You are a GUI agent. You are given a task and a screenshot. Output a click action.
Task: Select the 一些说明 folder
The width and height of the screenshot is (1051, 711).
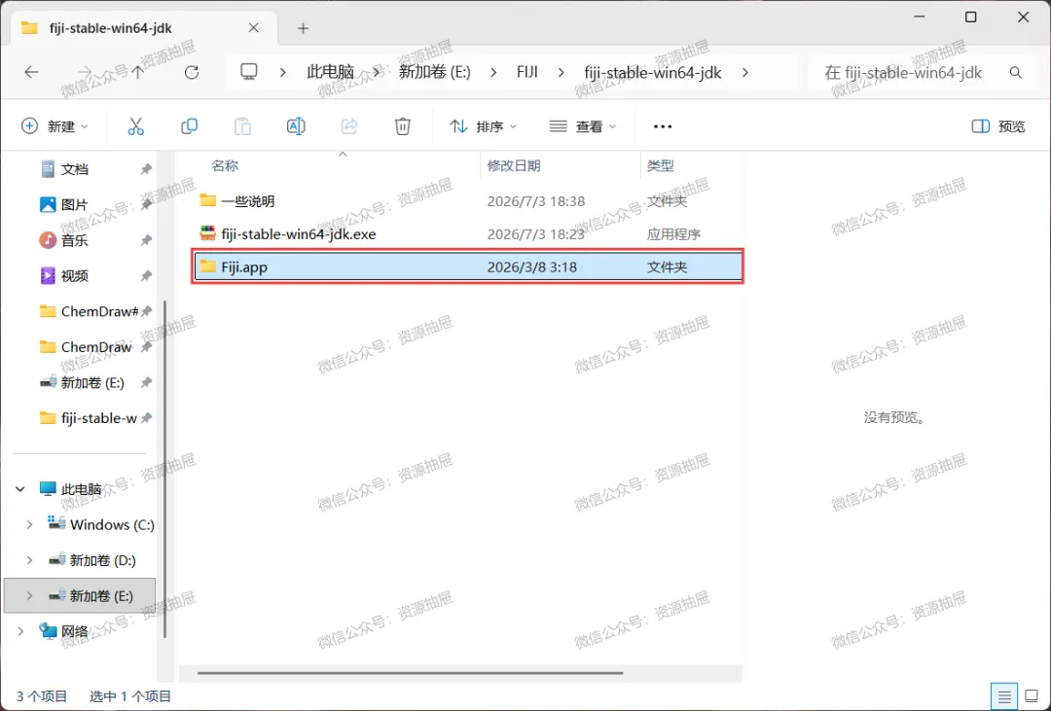(x=247, y=201)
